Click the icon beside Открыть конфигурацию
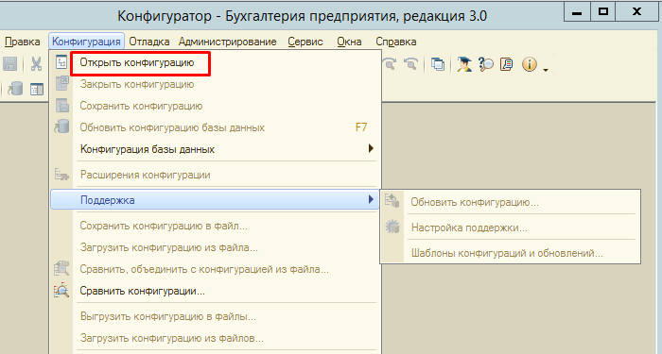 pyautogui.click(x=61, y=62)
